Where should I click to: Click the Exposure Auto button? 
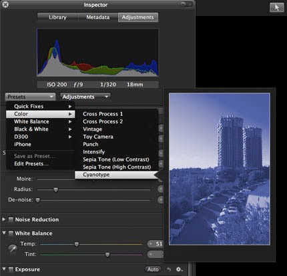tap(153, 269)
